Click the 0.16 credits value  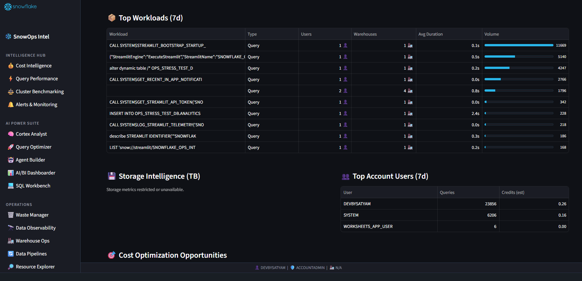click(562, 215)
